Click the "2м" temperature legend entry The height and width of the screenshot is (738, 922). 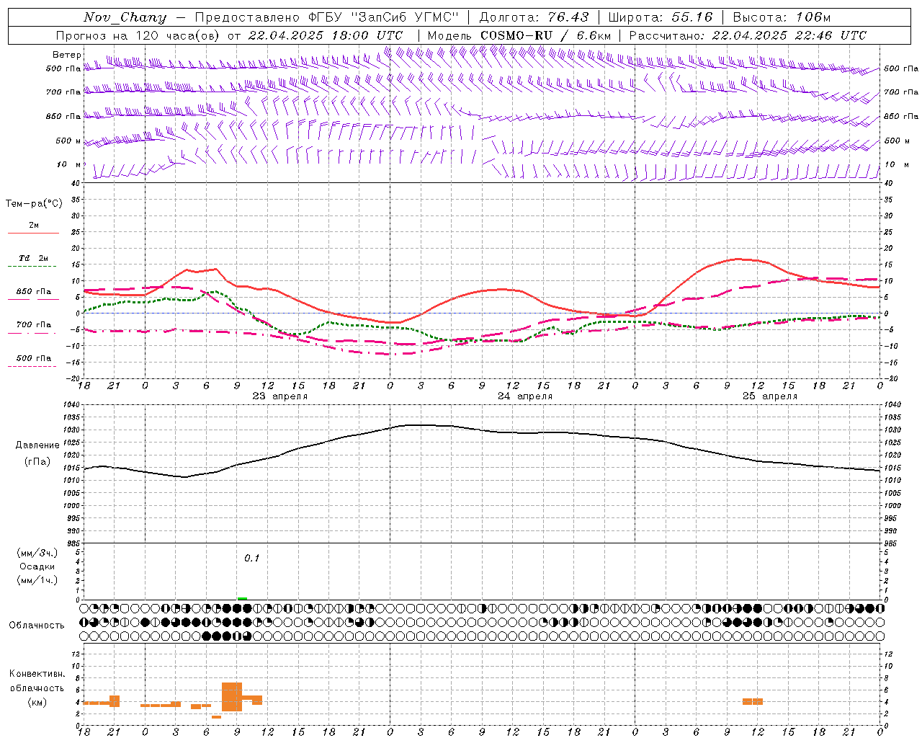(33, 226)
